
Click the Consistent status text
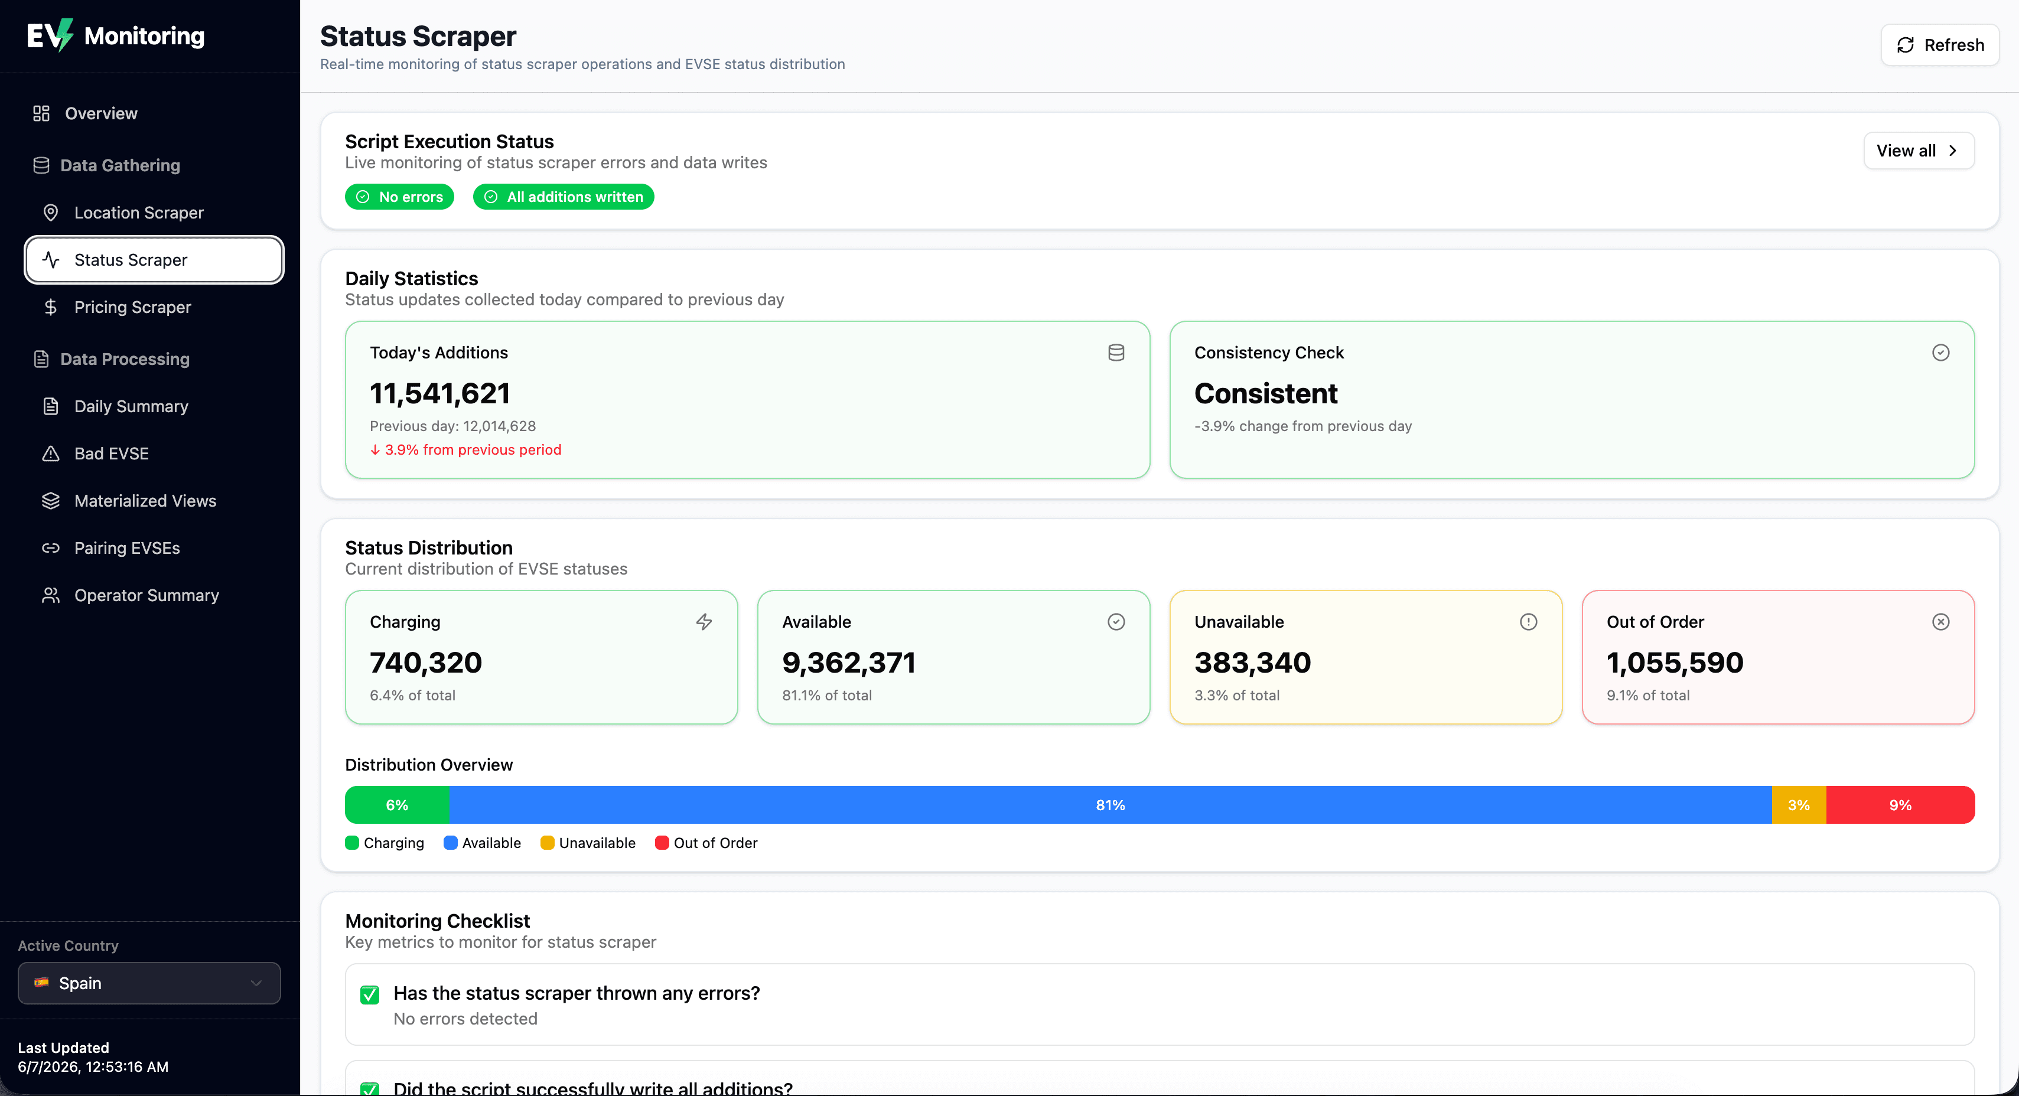(1266, 393)
